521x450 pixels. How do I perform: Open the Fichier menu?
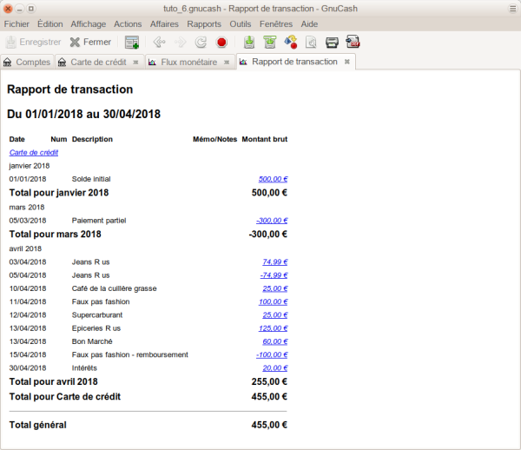point(16,24)
